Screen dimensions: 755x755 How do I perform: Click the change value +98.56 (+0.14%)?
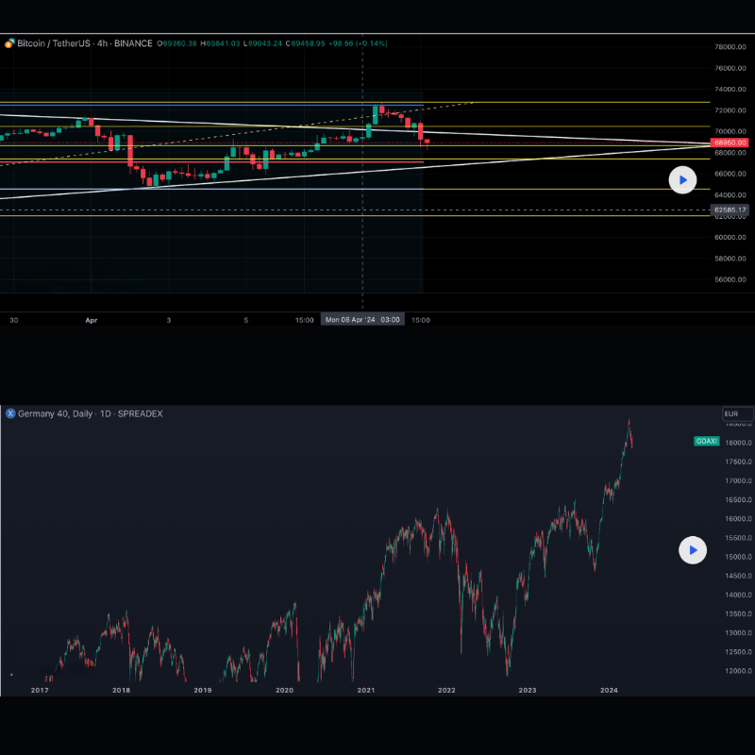pos(358,43)
